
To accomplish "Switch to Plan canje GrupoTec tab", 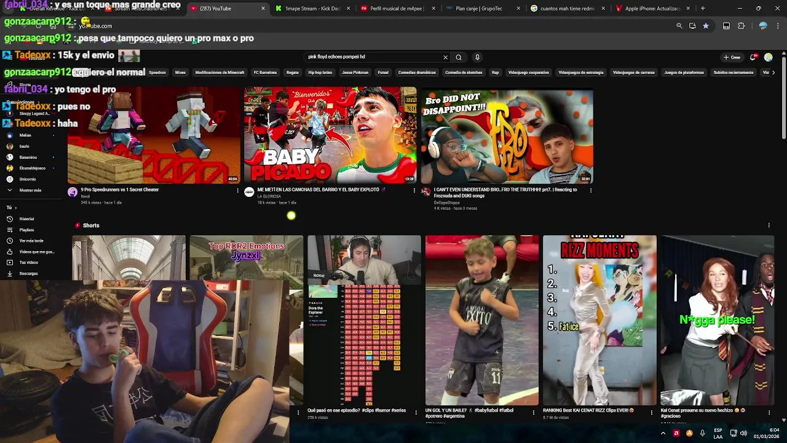I will [481, 9].
